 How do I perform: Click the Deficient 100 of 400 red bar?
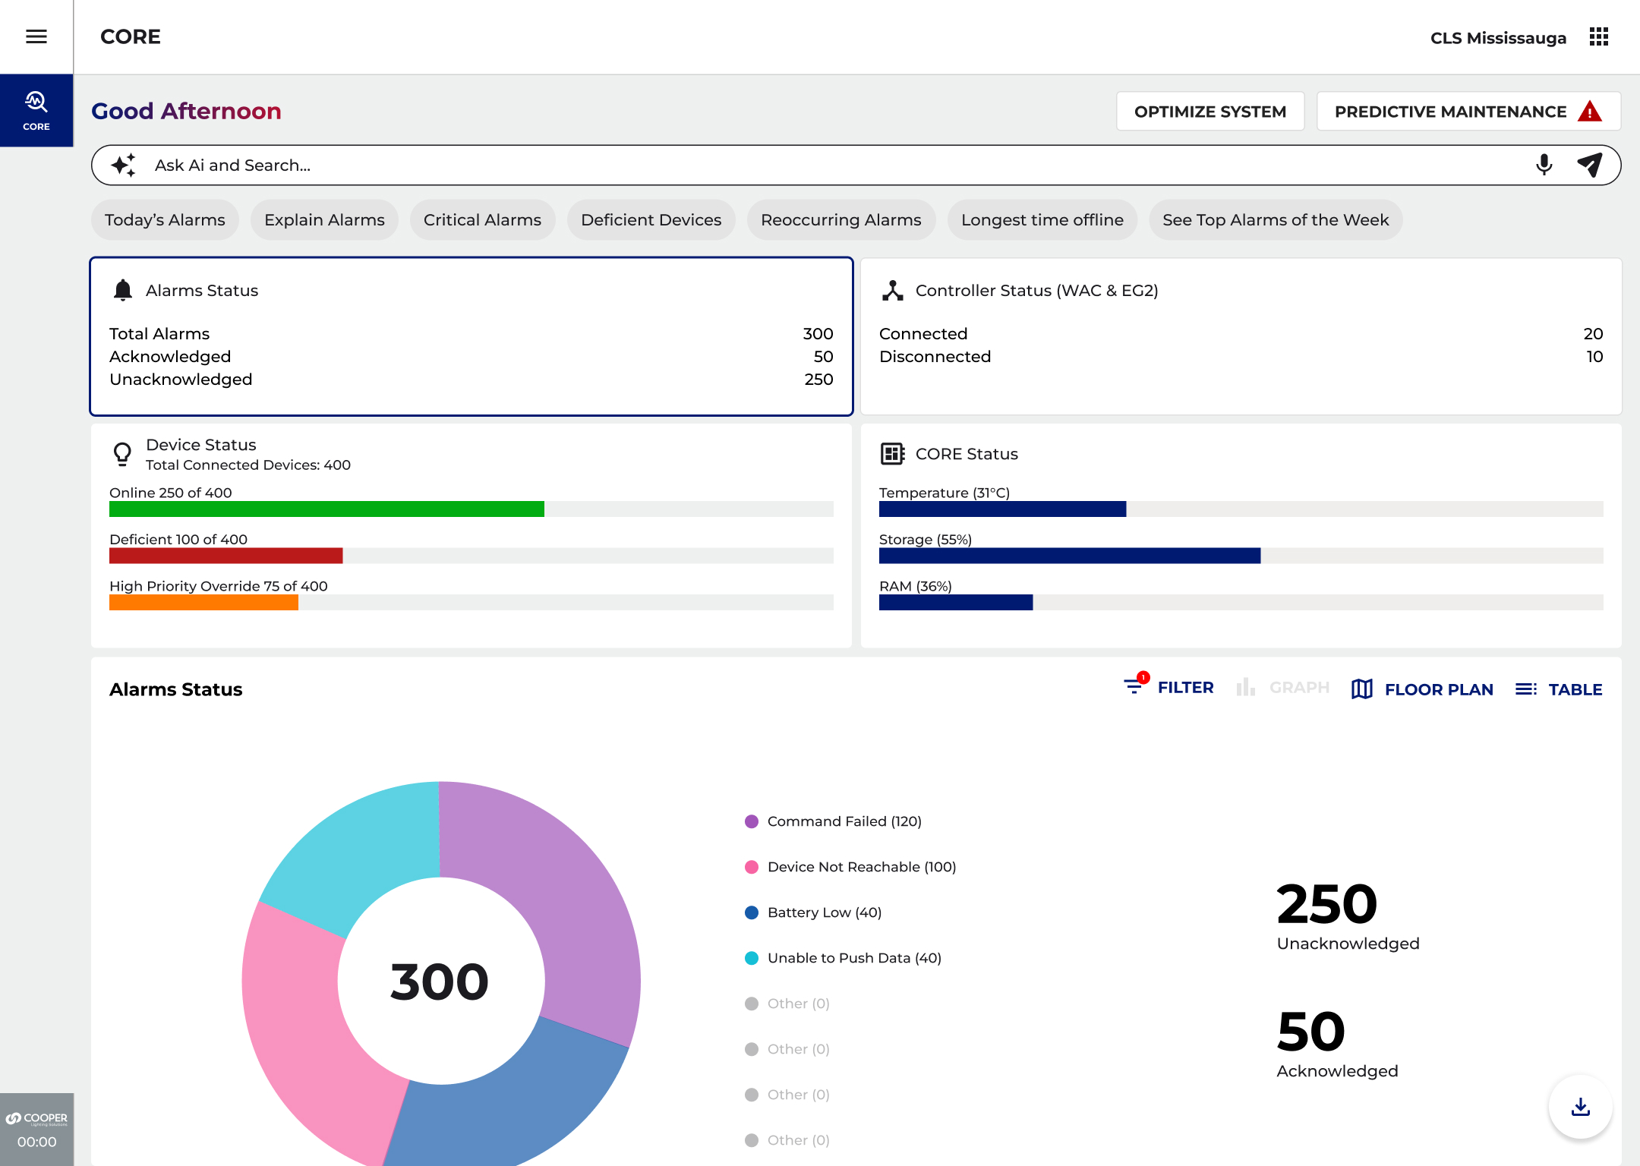(x=225, y=556)
